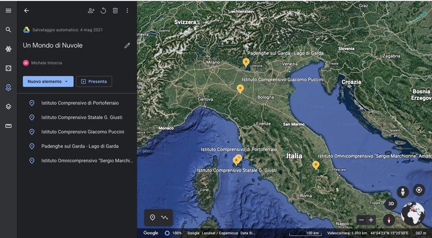
Task: Select Istituto Comprensivo di Portoferraio in list
Action: point(77,103)
